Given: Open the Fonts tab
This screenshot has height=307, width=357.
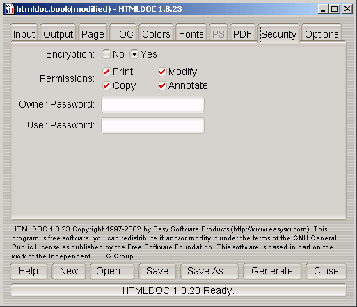Looking at the screenshot, I should point(191,33).
